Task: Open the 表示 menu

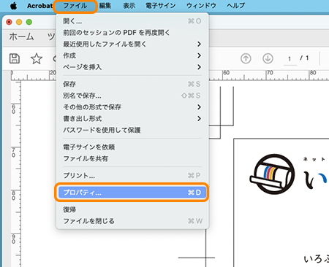Action: [x=129, y=6]
